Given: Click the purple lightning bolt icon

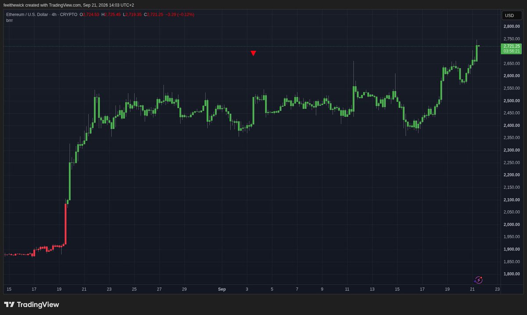Looking at the screenshot, I should (479, 280).
